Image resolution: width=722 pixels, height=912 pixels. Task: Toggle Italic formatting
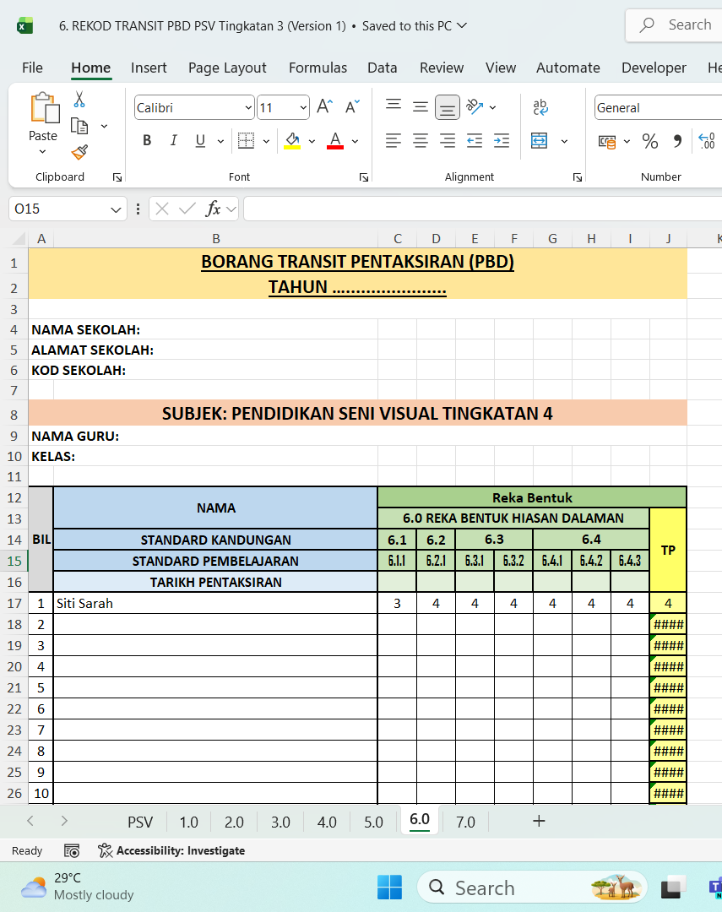click(173, 141)
